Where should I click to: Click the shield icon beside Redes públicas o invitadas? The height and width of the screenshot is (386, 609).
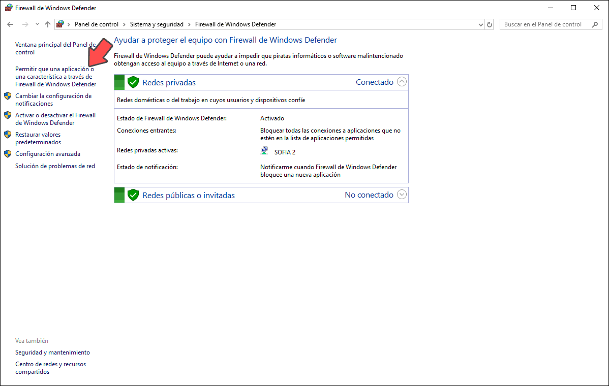[x=133, y=195]
